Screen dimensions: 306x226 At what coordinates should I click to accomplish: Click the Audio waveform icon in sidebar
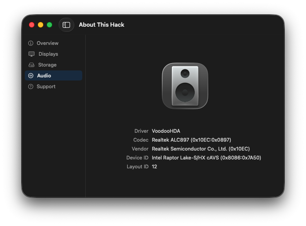coord(31,76)
